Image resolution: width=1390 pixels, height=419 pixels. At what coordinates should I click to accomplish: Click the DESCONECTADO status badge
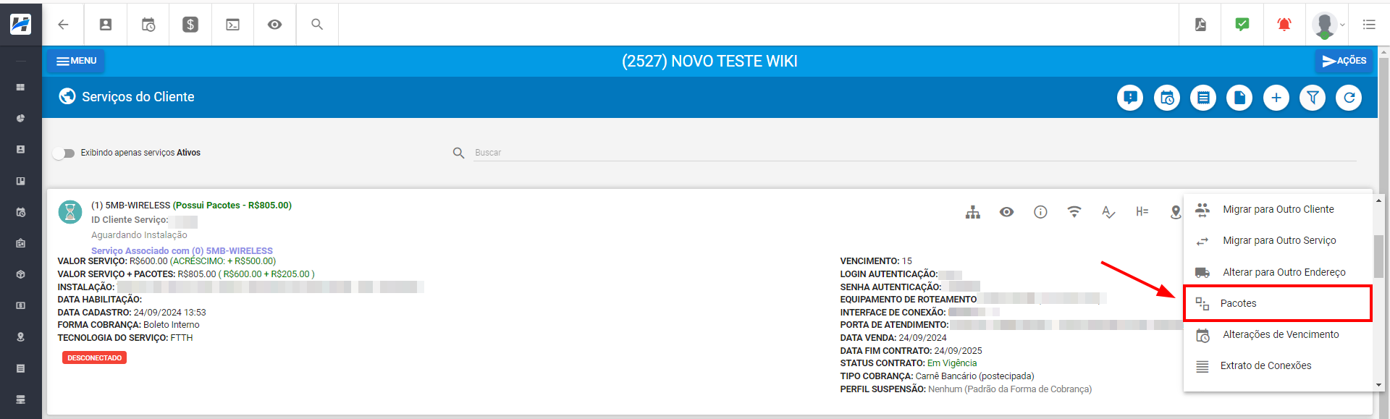pyautogui.click(x=94, y=357)
